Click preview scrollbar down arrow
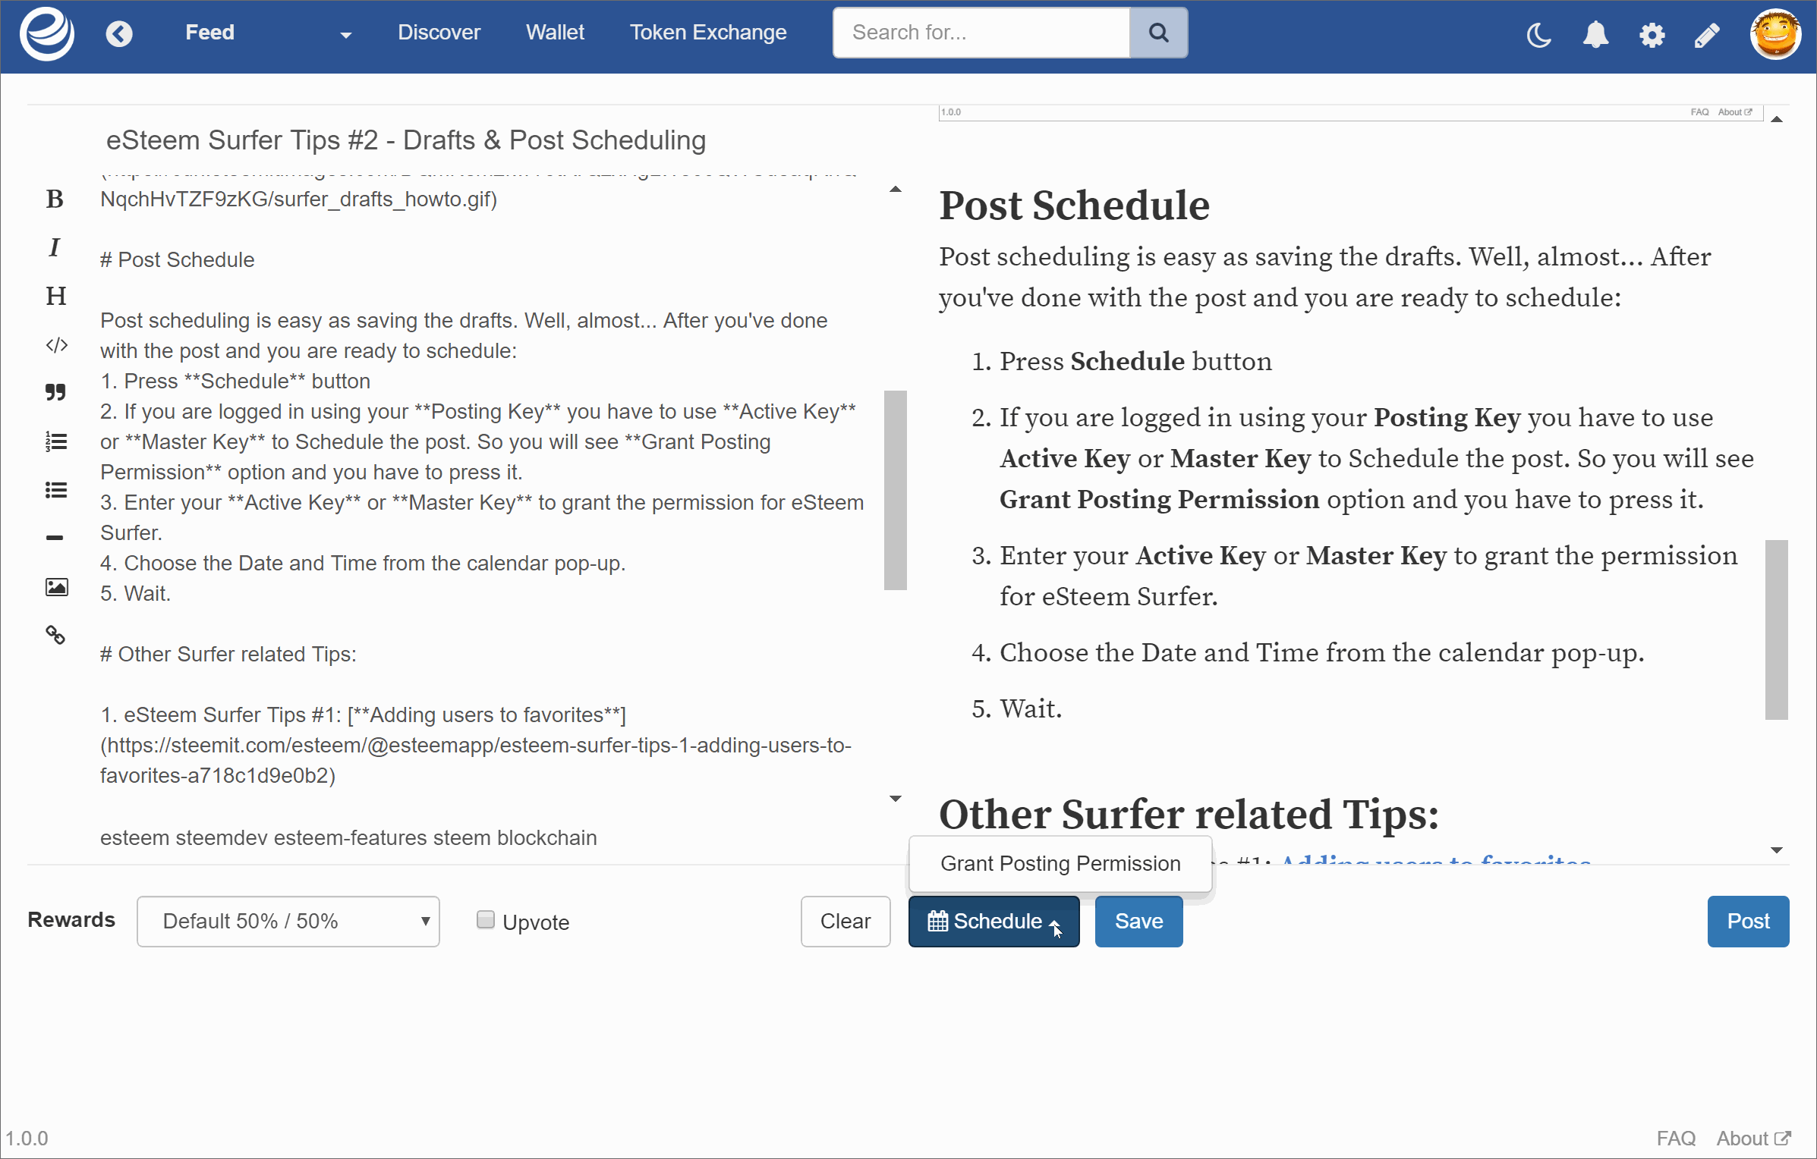The width and height of the screenshot is (1817, 1159). pyautogui.click(x=1777, y=850)
